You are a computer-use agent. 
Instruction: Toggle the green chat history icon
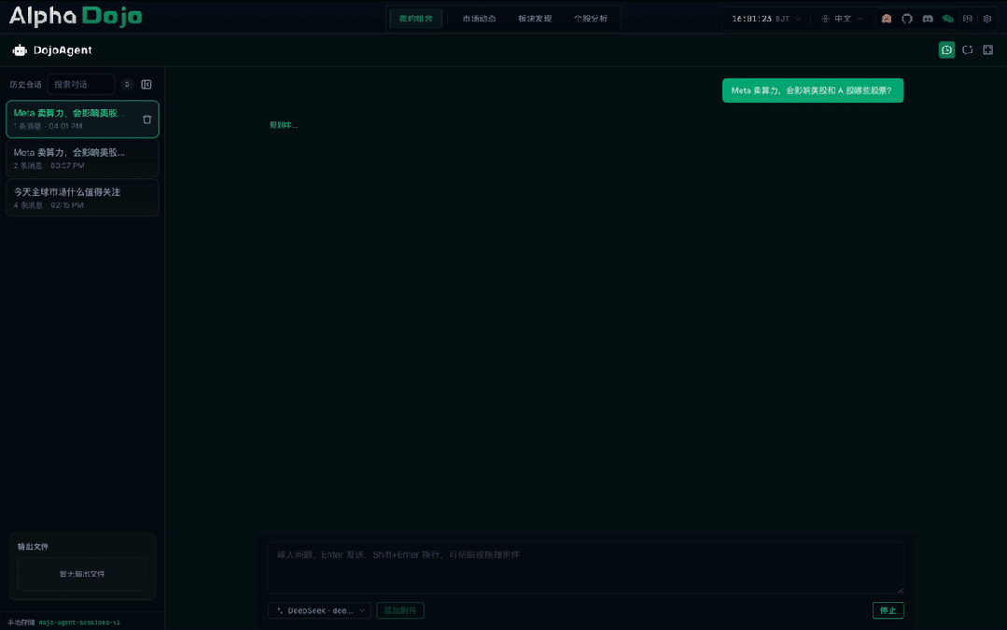coord(946,50)
